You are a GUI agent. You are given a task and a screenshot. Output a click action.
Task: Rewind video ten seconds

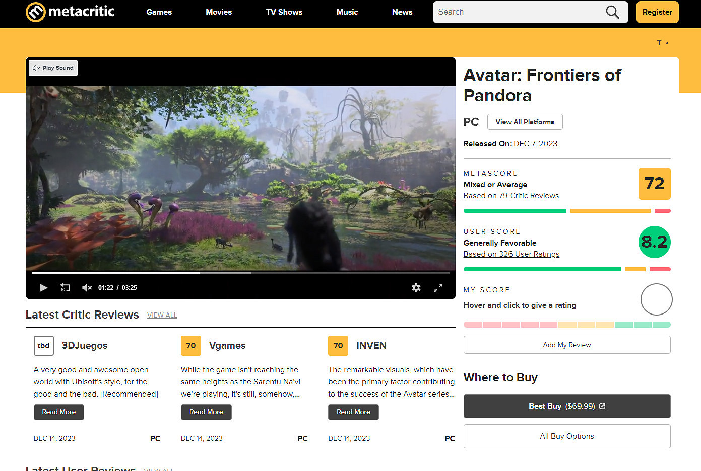(65, 288)
